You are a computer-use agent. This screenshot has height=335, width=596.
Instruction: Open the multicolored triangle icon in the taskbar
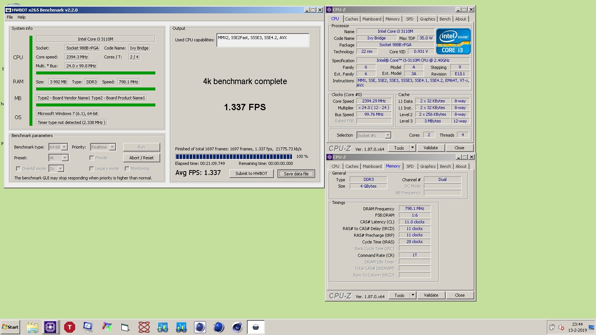[107, 327]
